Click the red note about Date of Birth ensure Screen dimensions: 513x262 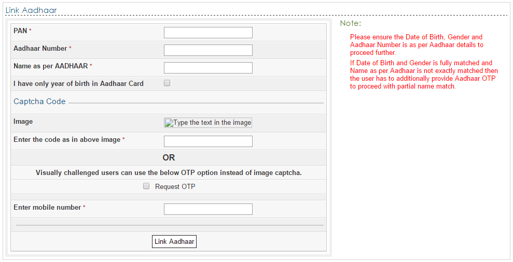pyautogui.click(x=417, y=45)
